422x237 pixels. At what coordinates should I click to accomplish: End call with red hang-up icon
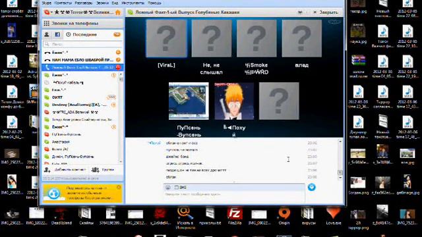click(118, 67)
